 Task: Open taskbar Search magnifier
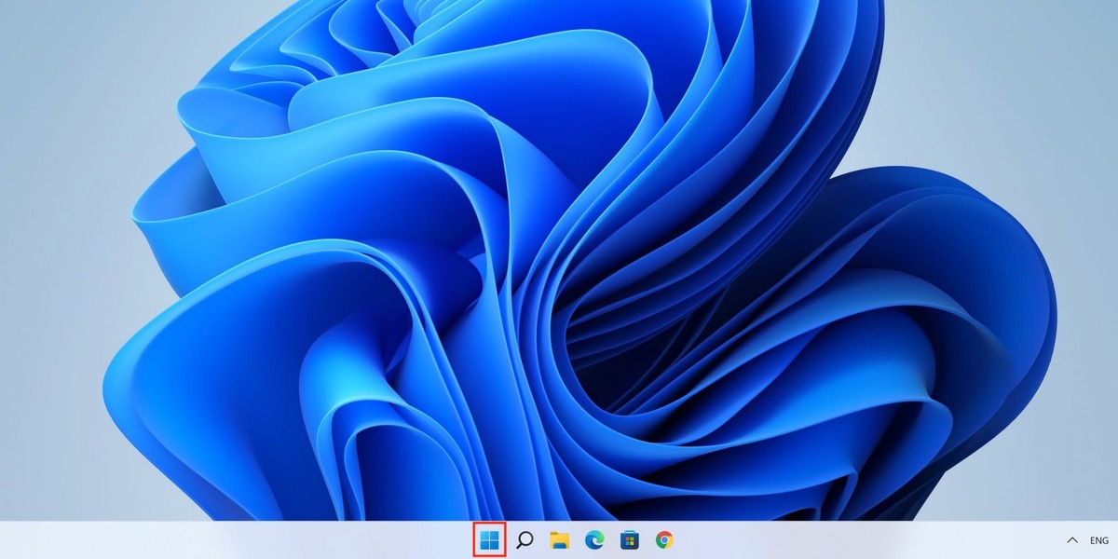(525, 539)
